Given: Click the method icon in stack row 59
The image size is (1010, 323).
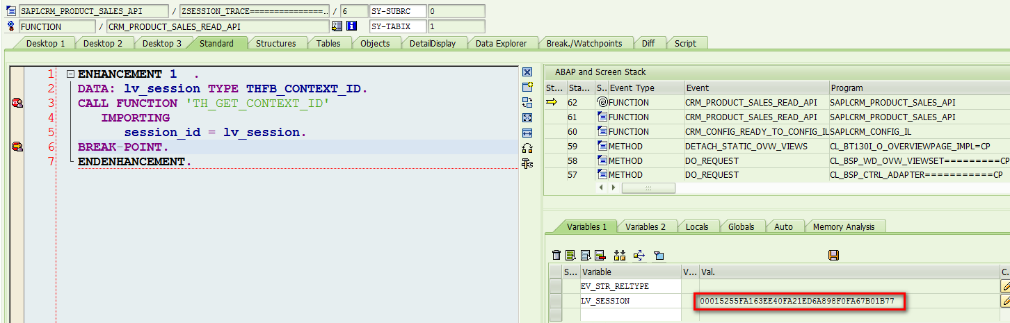Looking at the screenshot, I should (602, 146).
